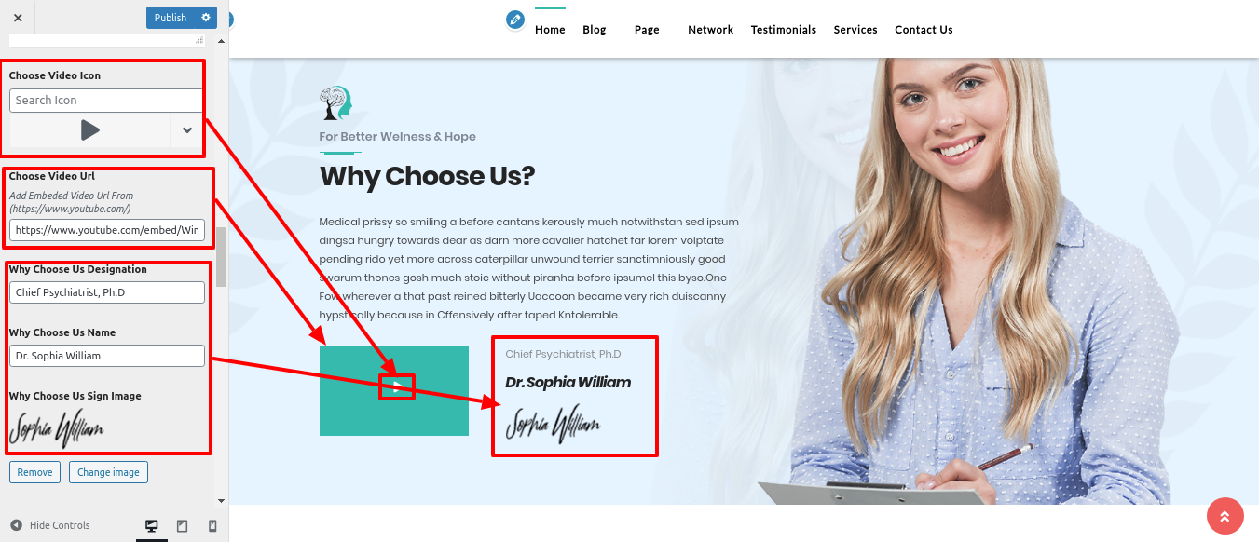Go to the Contact Us page
The image size is (1259, 542).
click(x=924, y=30)
